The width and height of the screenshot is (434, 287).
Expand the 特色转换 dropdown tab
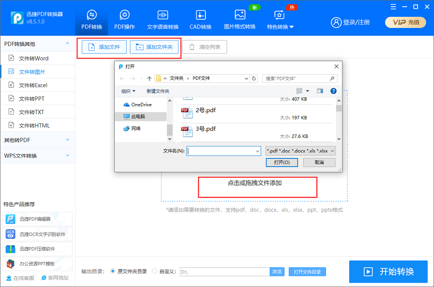point(280,20)
